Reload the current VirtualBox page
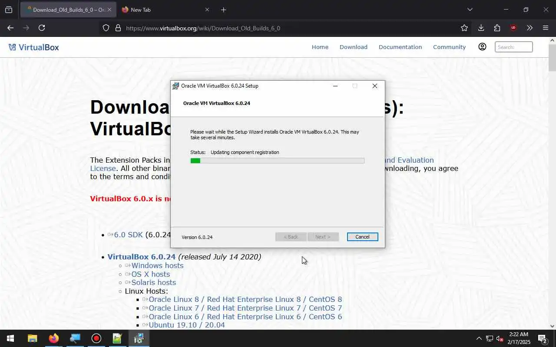The width and height of the screenshot is (556, 347). pos(42,28)
